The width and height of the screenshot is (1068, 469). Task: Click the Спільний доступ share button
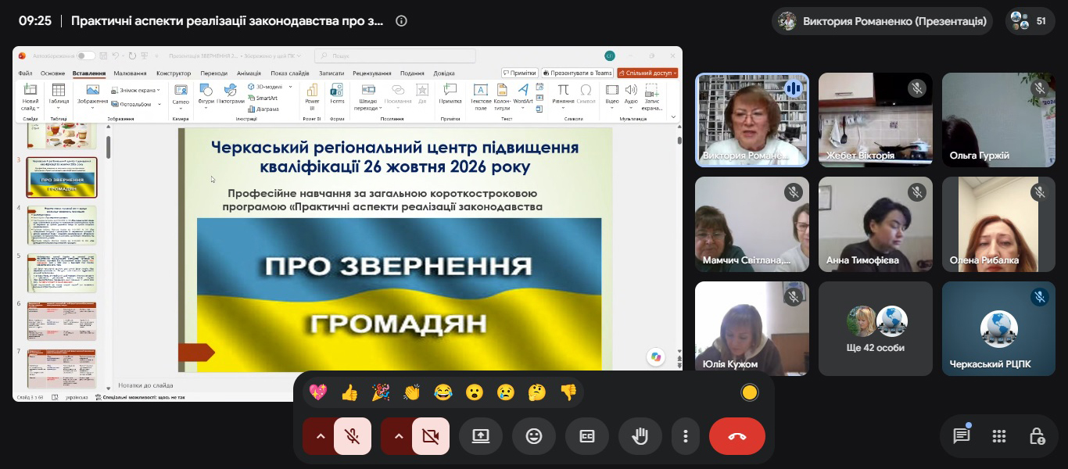pyautogui.click(x=647, y=73)
